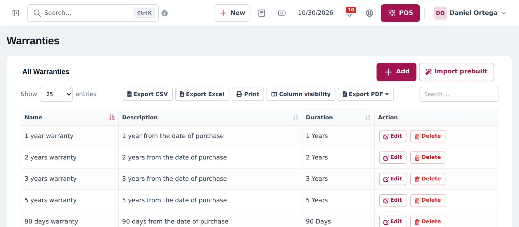Select '1 year warranty' name cell
The image size is (519, 227).
point(70,136)
